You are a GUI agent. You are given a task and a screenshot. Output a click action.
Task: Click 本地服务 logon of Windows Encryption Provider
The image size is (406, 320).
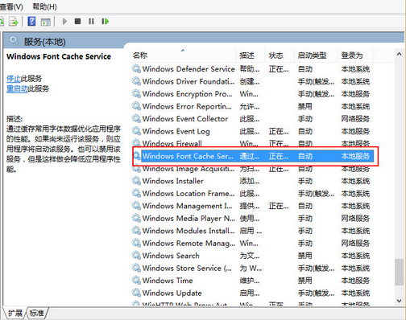[x=355, y=94]
